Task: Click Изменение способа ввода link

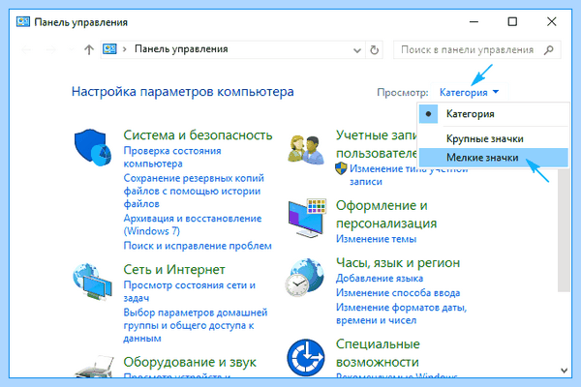Action: pos(398,292)
